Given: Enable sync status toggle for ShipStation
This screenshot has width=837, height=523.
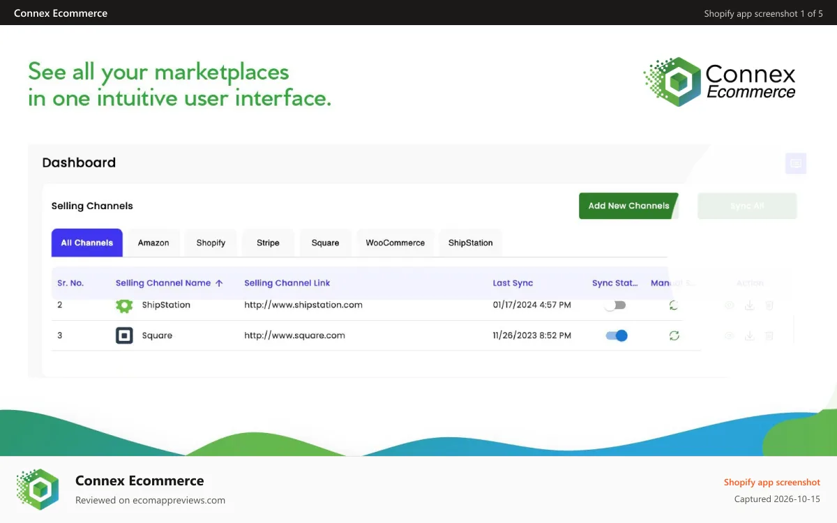Looking at the screenshot, I should pos(615,305).
